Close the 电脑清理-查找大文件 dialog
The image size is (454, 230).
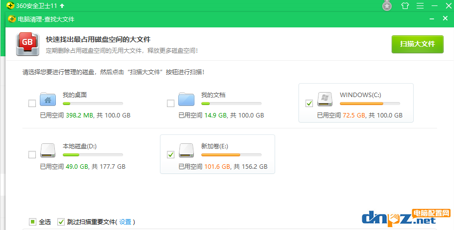click(446, 18)
